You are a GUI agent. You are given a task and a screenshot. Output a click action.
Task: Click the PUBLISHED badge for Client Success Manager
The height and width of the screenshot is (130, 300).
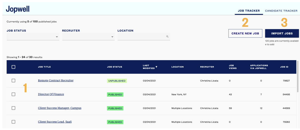point(115,108)
